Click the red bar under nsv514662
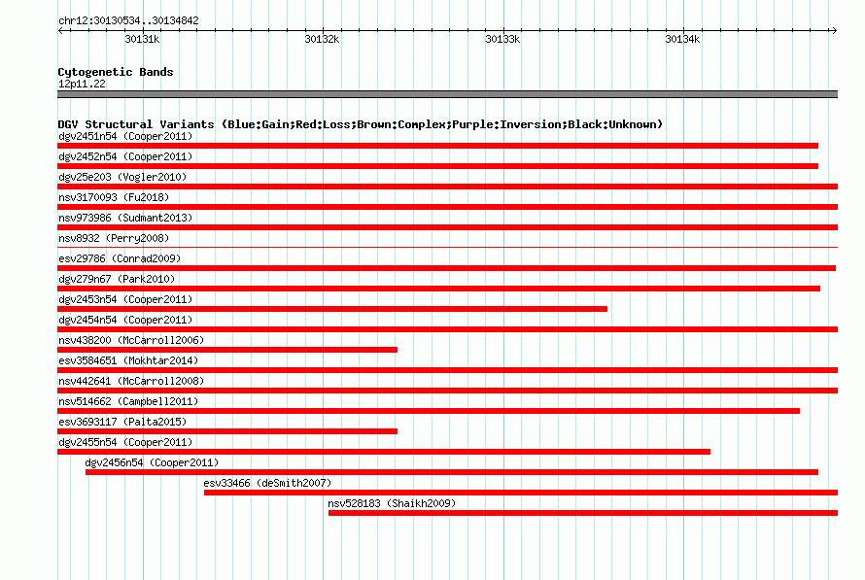 pyautogui.click(x=429, y=411)
